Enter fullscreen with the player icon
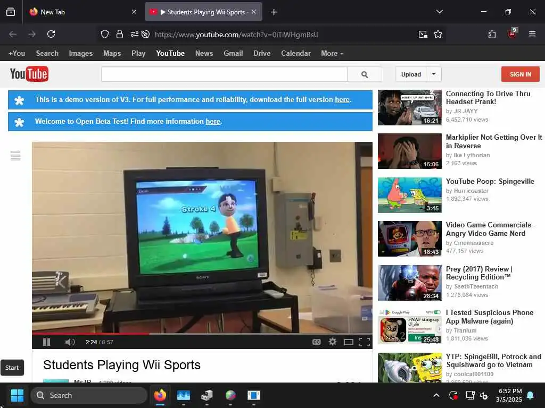The image size is (545, 408). pos(364,342)
